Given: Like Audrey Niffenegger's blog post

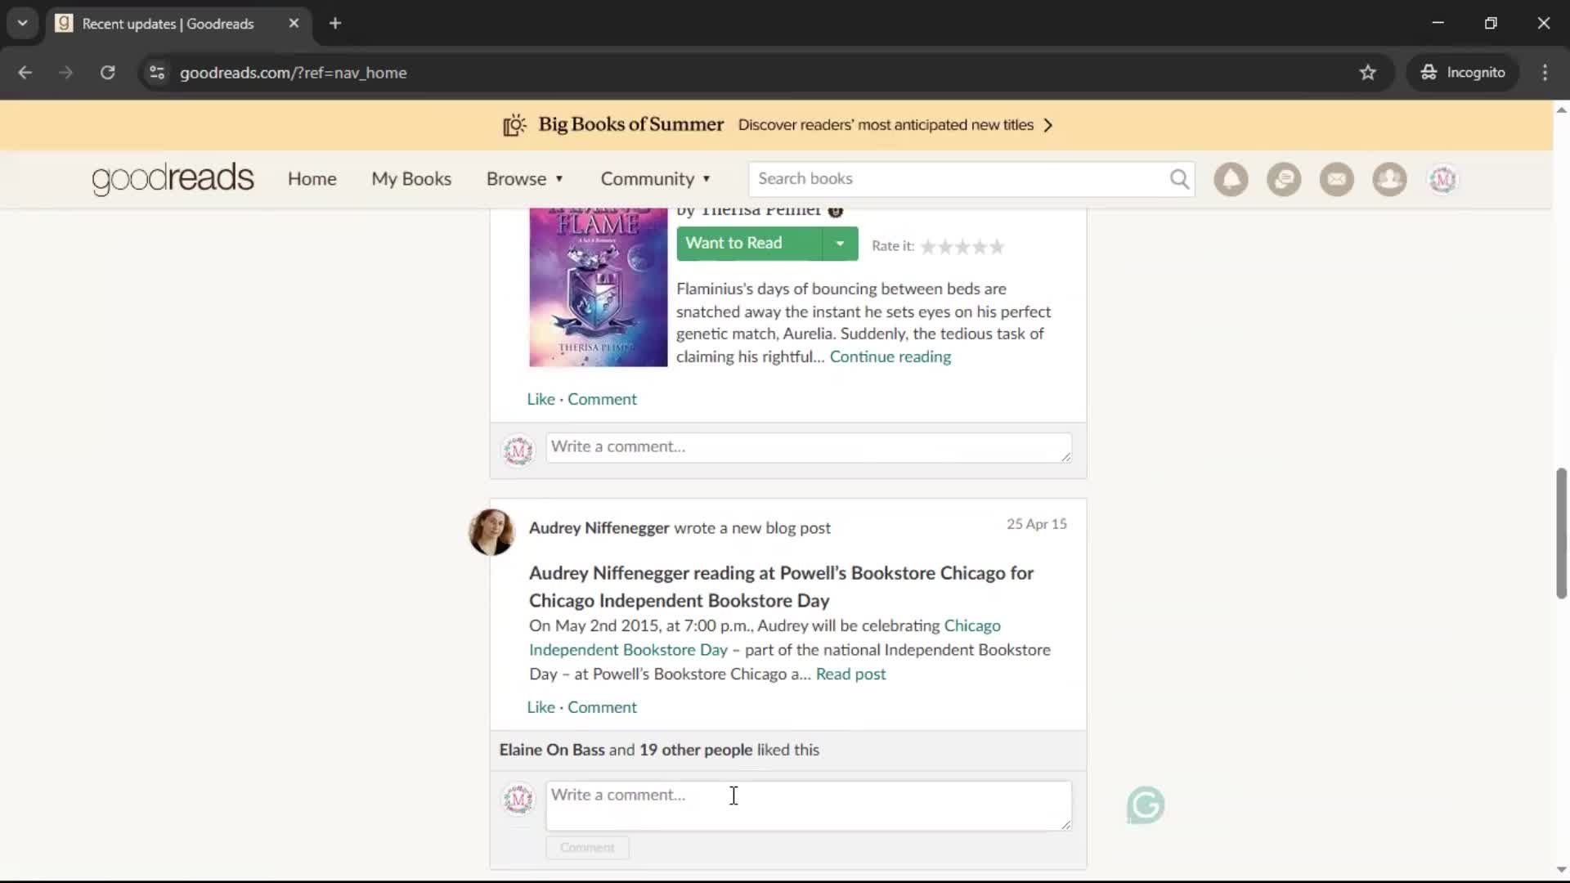Looking at the screenshot, I should 541,707.
